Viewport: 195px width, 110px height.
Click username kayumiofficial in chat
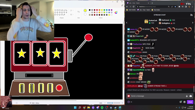pyautogui.click(x=138, y=70)
